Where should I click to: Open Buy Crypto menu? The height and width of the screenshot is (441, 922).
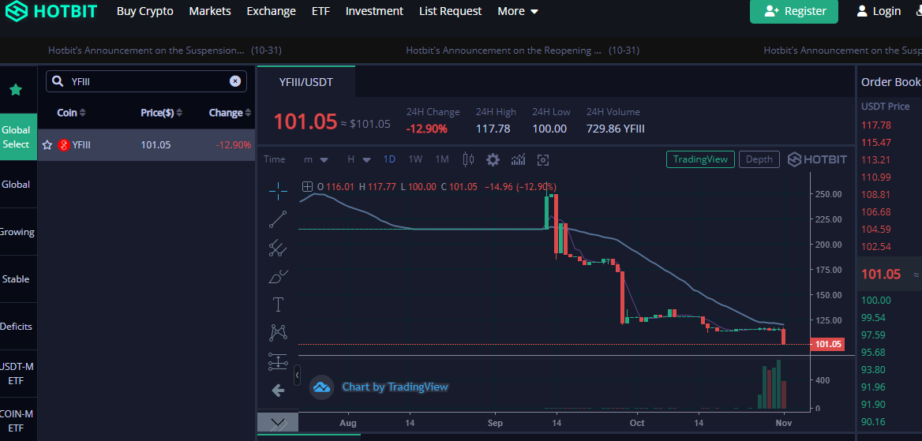pyautogui.click(x=145, y=10)
